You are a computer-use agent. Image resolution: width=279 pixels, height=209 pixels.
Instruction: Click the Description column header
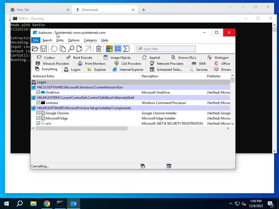172,76
